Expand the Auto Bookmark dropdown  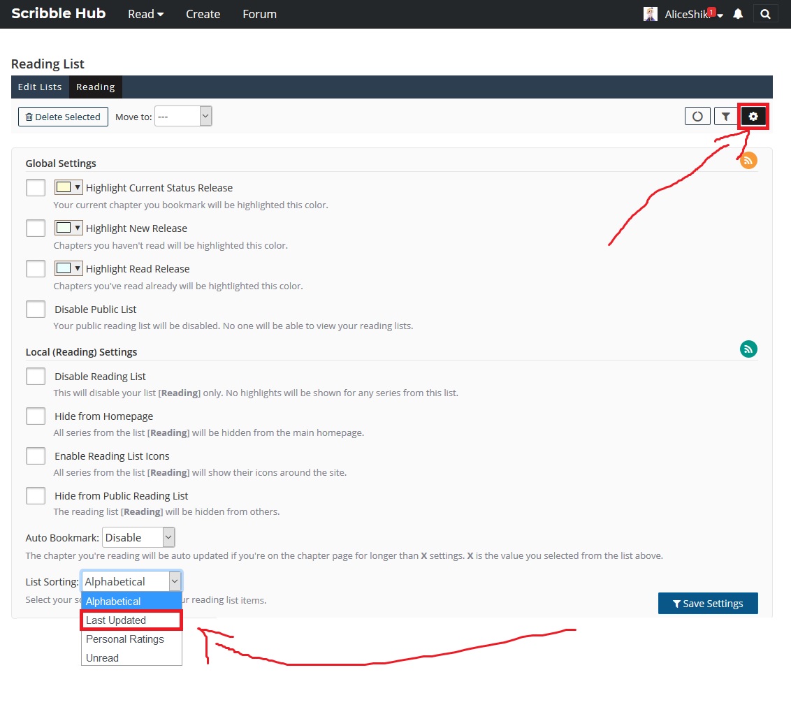coord(138,537)
